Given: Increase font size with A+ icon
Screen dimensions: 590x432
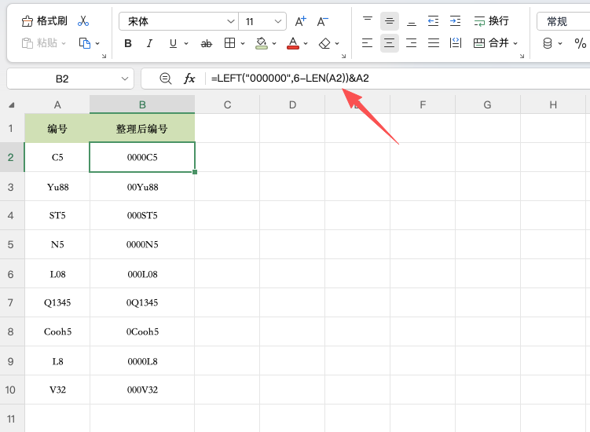Looking at the screenshot, I should point(300,21).
